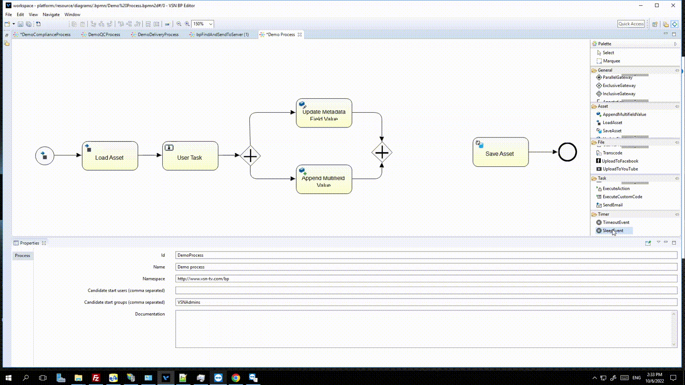Open FileZilla from the taskbar

pyautogui.click(x=96, y=378)
